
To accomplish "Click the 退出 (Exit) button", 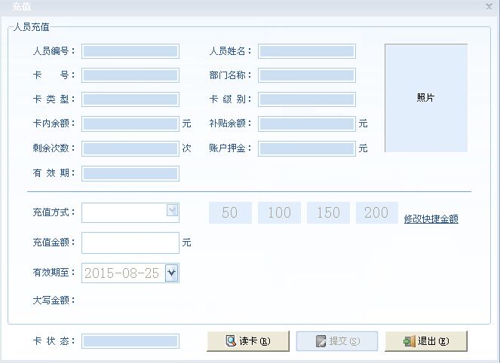I will coord(426,341).
